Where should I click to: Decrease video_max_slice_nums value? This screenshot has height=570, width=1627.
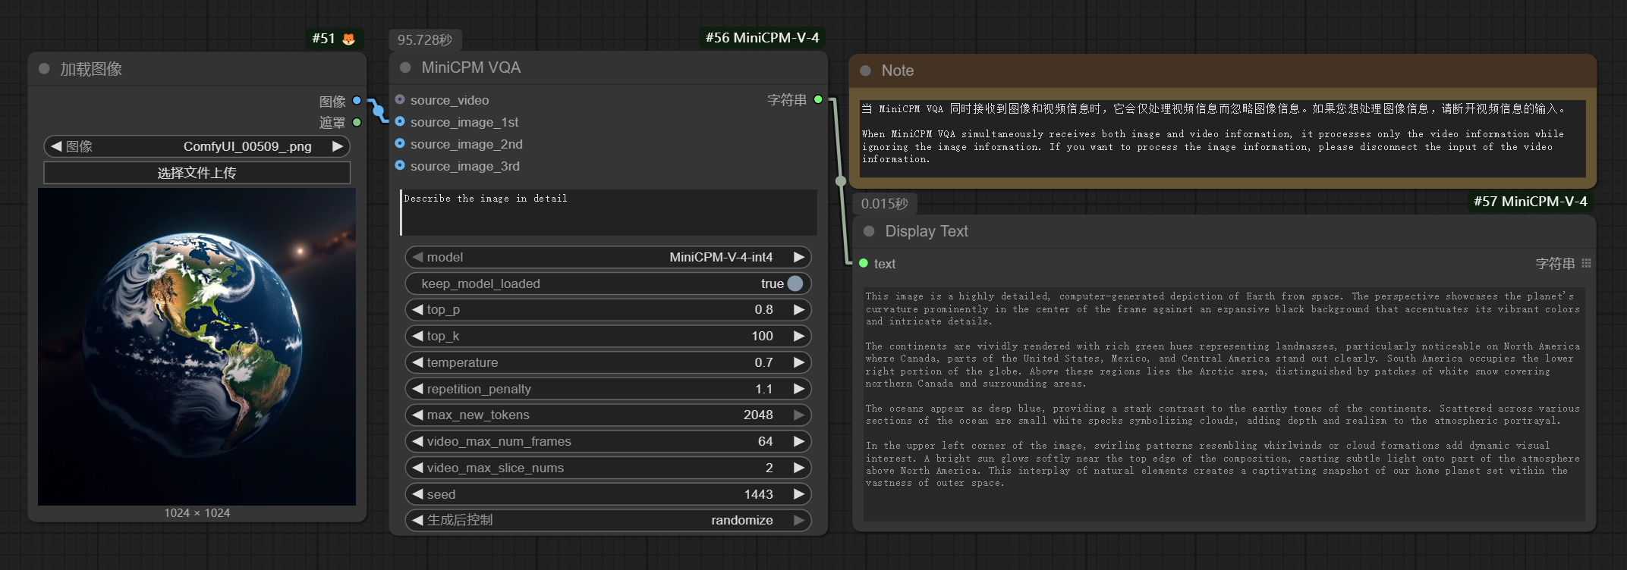pos(417,468)
